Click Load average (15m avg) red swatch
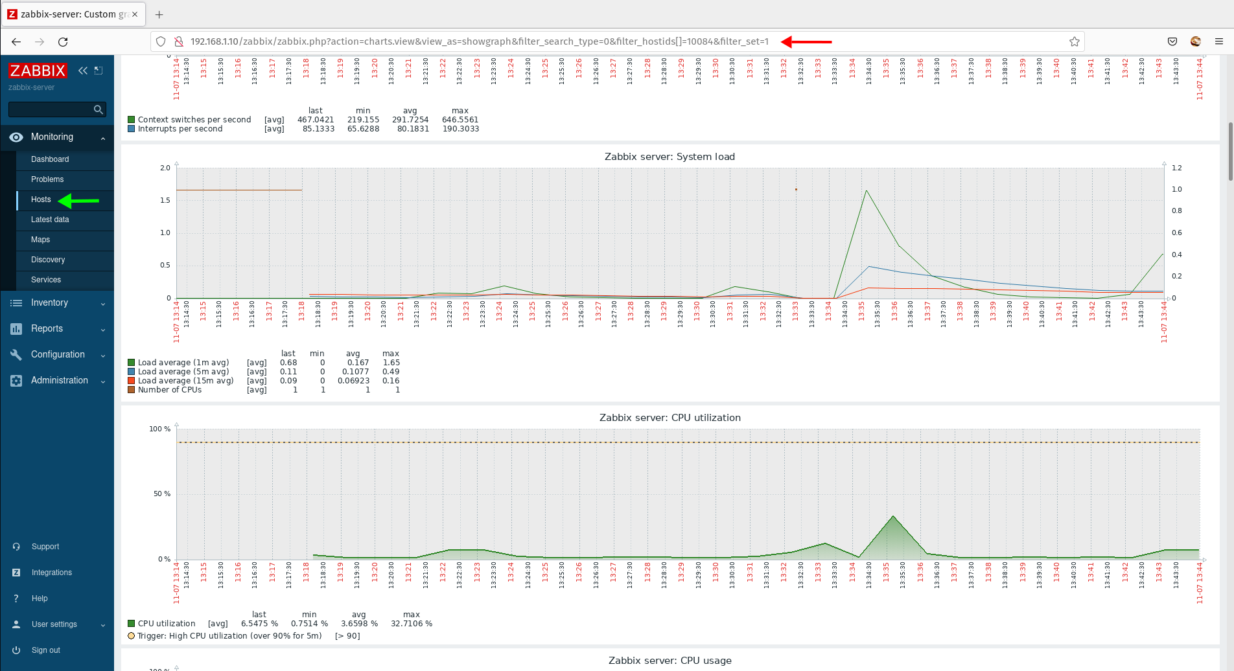This screenshot has height=671, width=1234. (x=132, y=381)
